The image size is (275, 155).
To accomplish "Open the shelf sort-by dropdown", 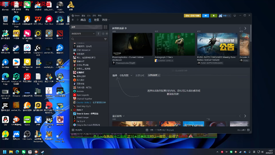I will point(154,75).
